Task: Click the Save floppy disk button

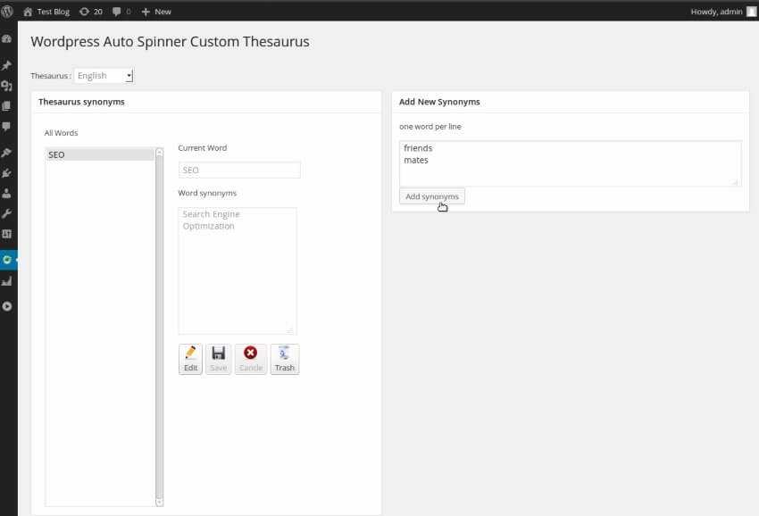Action: pyautogui.click(x=218, y=359)
